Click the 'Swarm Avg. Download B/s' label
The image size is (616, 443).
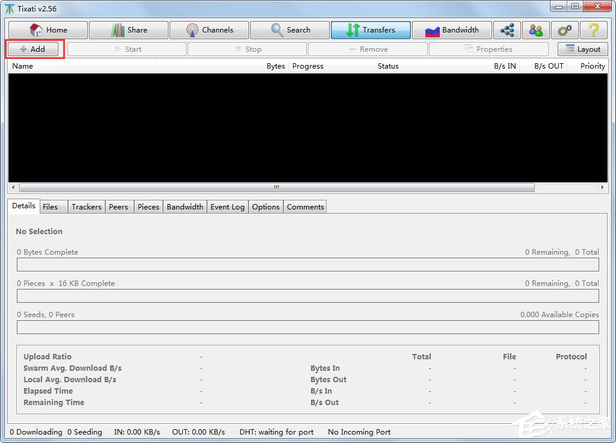coord(73,368)
